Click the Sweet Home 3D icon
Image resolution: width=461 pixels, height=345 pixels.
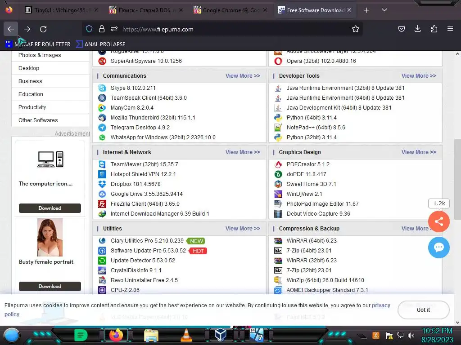point(278,184)
